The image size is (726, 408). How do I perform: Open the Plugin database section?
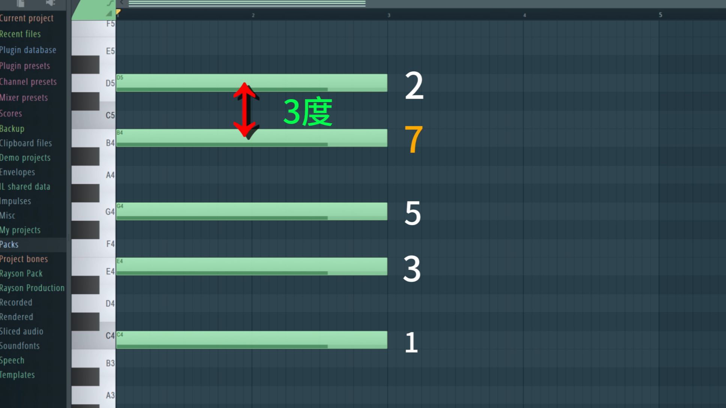(x=28, y=49)
